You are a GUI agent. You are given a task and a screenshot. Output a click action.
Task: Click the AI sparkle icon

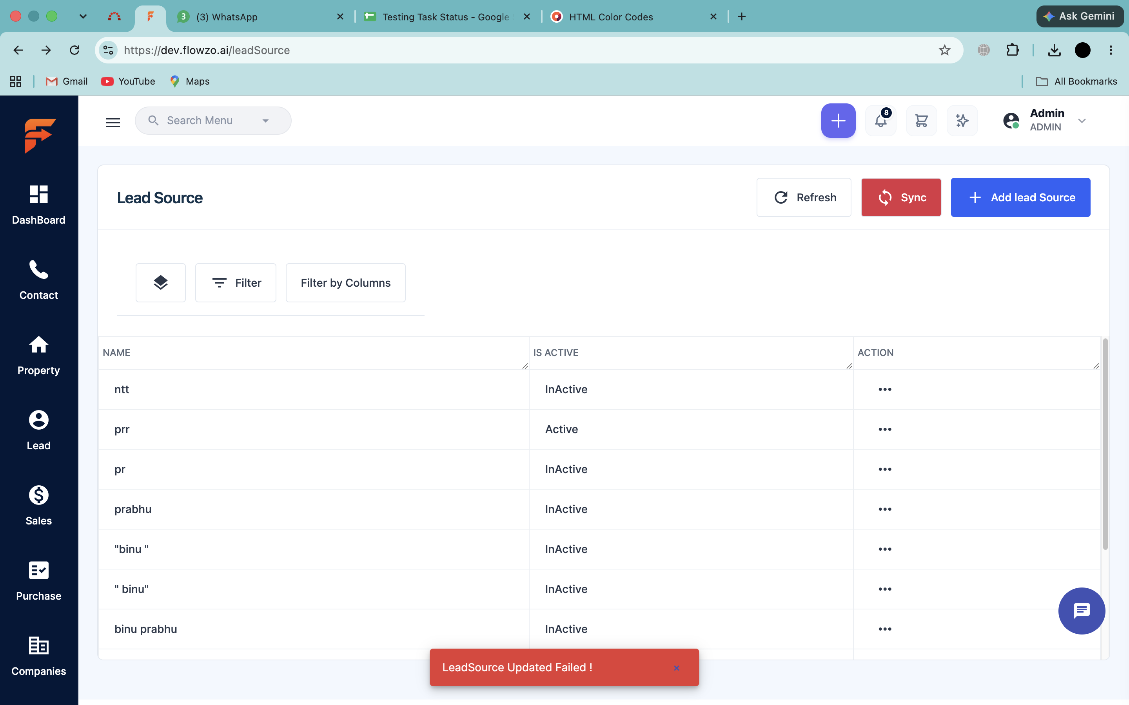coord(962,121)
